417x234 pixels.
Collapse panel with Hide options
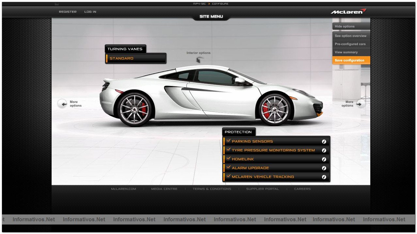pyautogui.click(x=351, y=26)
